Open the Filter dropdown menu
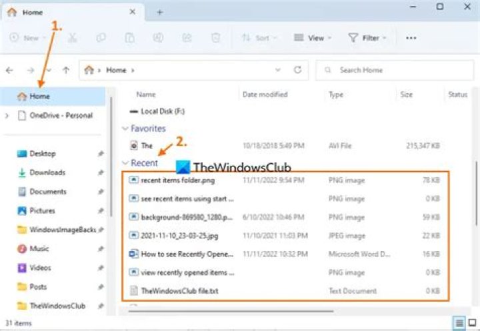Screen dimensions: 480x331 coord(367,37)
